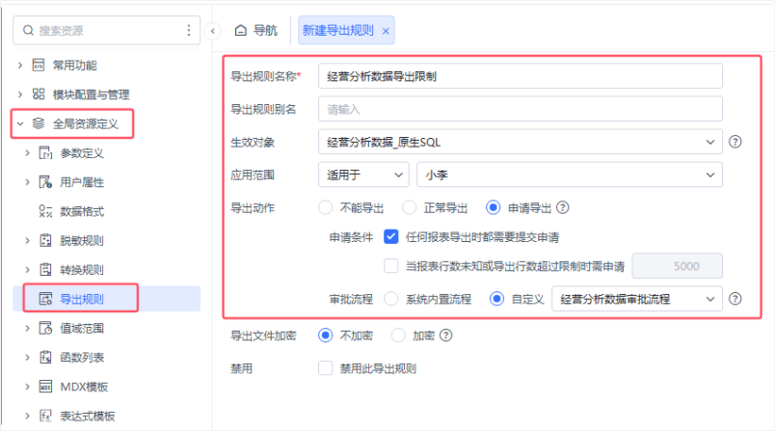Viewport: 776px width, 432px height.
Task: Expand the 表达式模板 tree node
Action: pyautogui.click(x=27, y=416)
